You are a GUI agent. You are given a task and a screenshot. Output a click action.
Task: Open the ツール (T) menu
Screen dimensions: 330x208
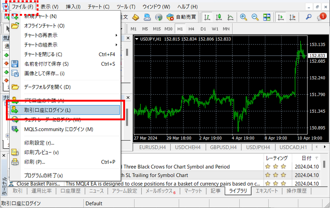(126, 7)
